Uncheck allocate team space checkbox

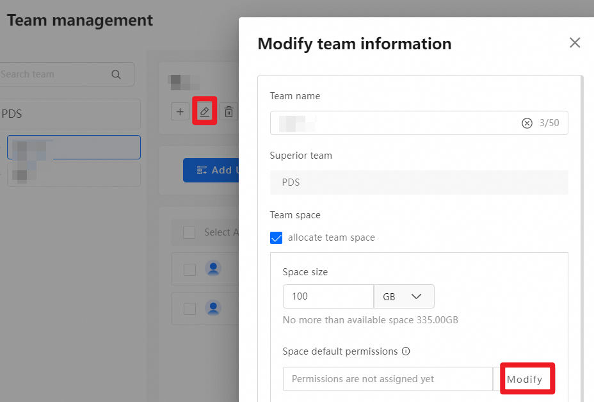[x=277, y=238]
